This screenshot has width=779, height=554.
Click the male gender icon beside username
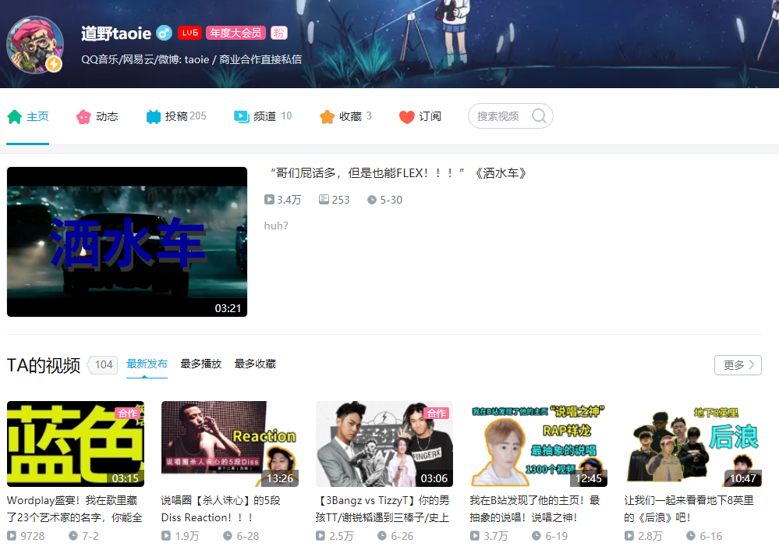[x=164, y=33]
